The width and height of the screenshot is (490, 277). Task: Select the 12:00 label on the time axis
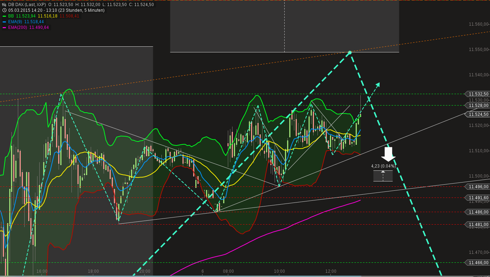pyautogui.click(x=331, y=271)
